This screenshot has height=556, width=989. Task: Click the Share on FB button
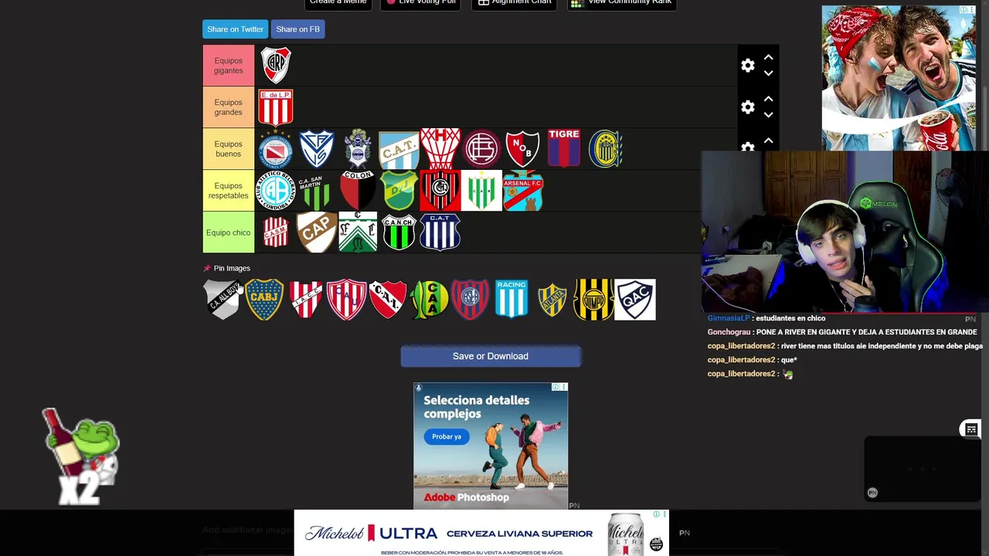[297, 29]
